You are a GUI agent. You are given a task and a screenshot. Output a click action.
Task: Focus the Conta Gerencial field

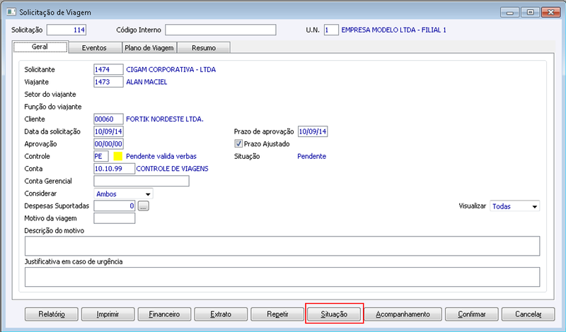coord(141,181)
